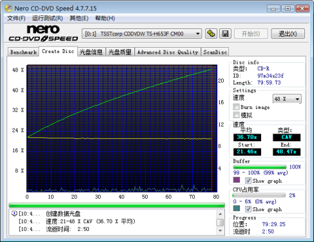
Task: Click the purple buffer graph color swatch
Action: [237, 180]
